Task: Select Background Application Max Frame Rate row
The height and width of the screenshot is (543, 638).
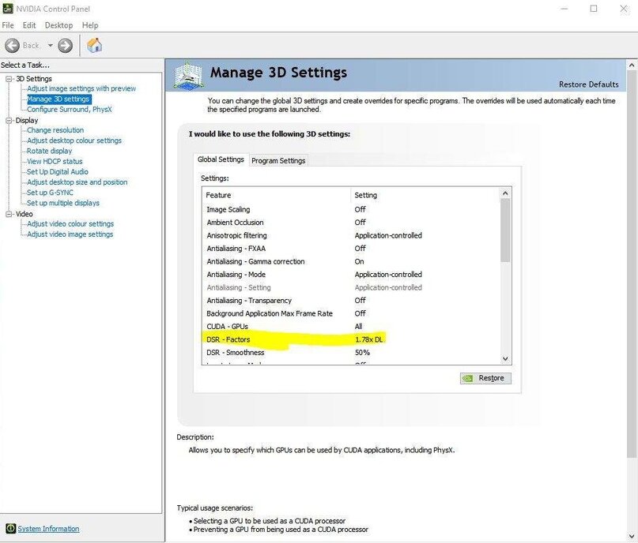Action: (x=352, y=313)
